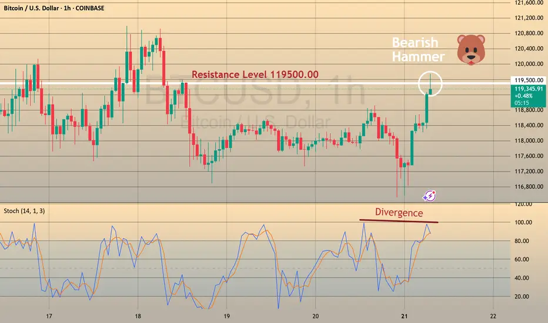Select the bear face emoji sticker
The height and width of the screenshot is (323, 548).
coord(471,49)
